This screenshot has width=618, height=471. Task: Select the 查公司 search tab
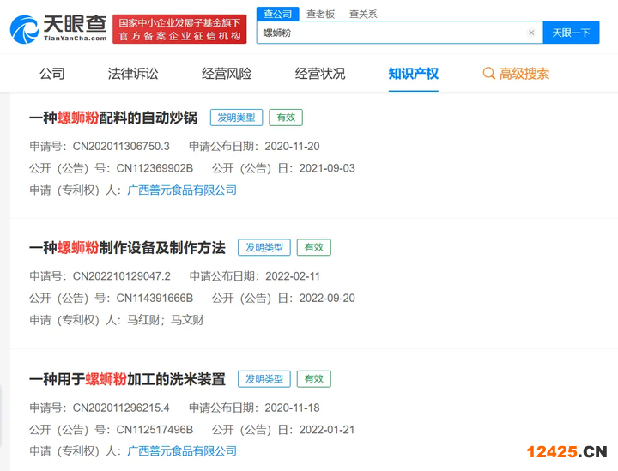click(x=278, y=15)
